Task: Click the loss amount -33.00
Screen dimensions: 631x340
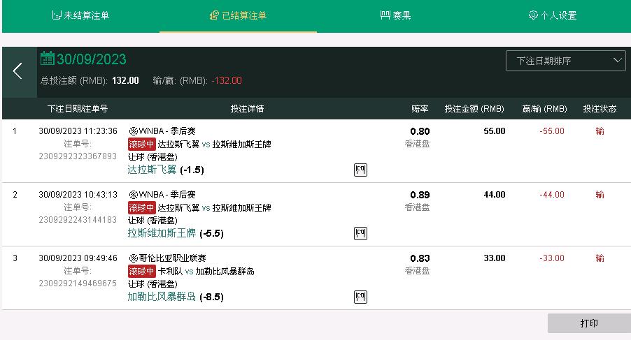Action: [x=552, y=258]
